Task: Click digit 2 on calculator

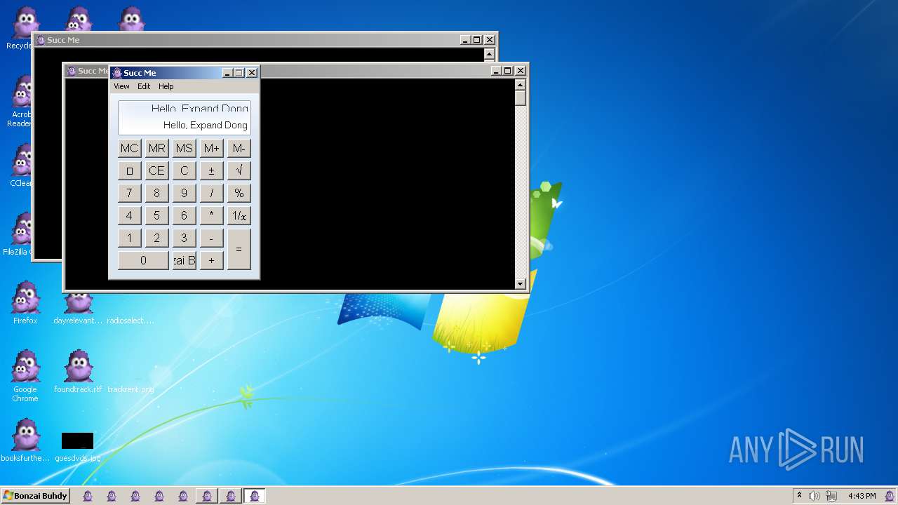Action: click(156, 238)
